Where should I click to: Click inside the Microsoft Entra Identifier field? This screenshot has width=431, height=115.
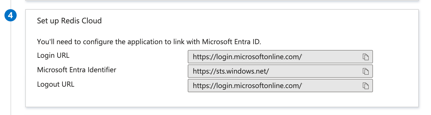305,71
